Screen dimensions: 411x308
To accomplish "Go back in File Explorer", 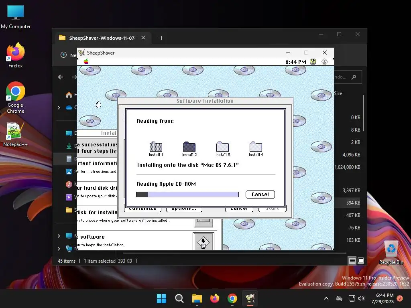I will point(61,77).
